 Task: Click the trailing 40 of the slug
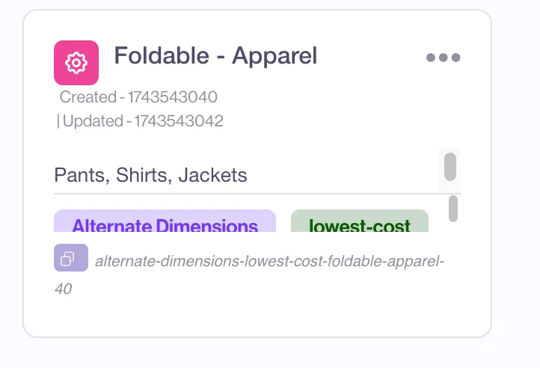tap(64, 289)
